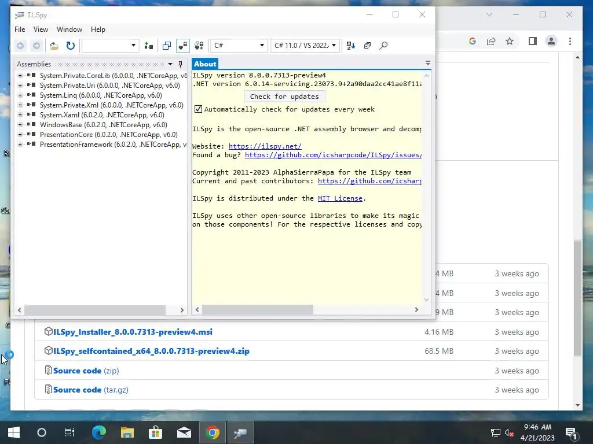
Task: Open the Windows Start menu
Action: point(14,432)
